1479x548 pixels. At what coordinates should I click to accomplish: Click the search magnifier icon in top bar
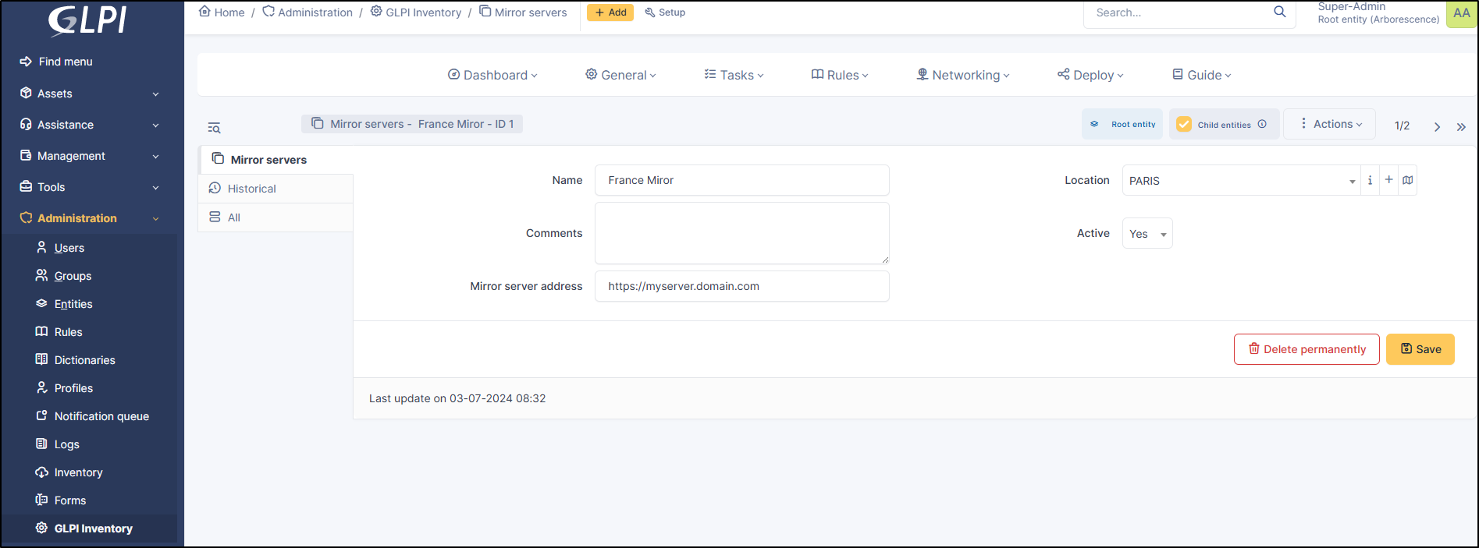[x=1279, y=12]
